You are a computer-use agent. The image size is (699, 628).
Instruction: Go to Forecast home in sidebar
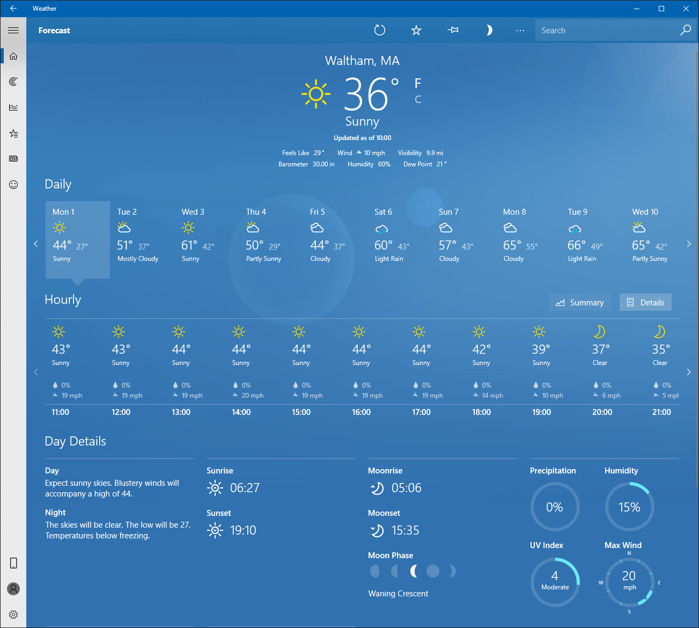coord(13,56)
